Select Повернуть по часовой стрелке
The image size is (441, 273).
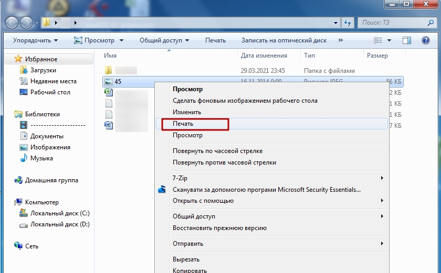217,151
